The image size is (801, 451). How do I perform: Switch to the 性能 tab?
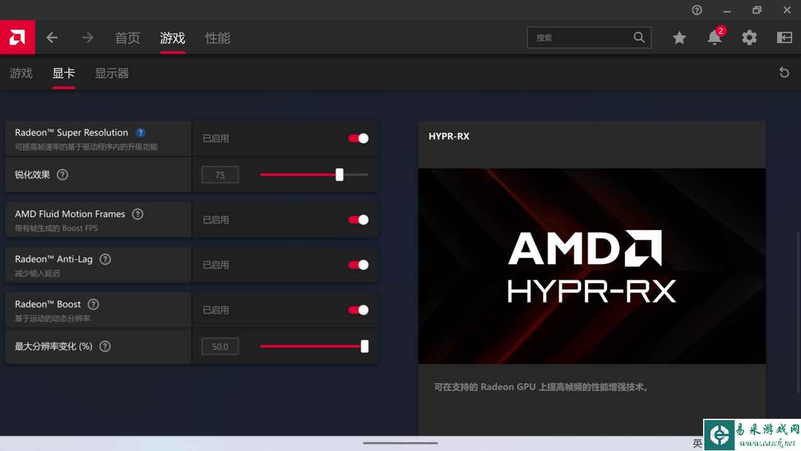(x=218, y=38)
